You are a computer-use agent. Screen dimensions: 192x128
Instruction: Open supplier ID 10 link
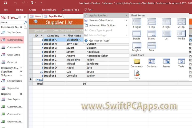click(x=42, y=72)
